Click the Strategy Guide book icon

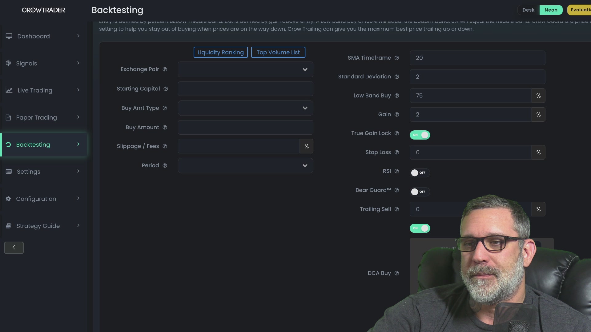coord(9,226)
